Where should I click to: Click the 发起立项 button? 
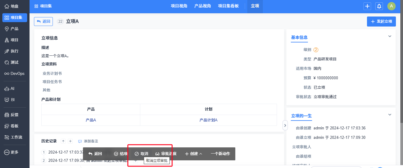(381, 22)
